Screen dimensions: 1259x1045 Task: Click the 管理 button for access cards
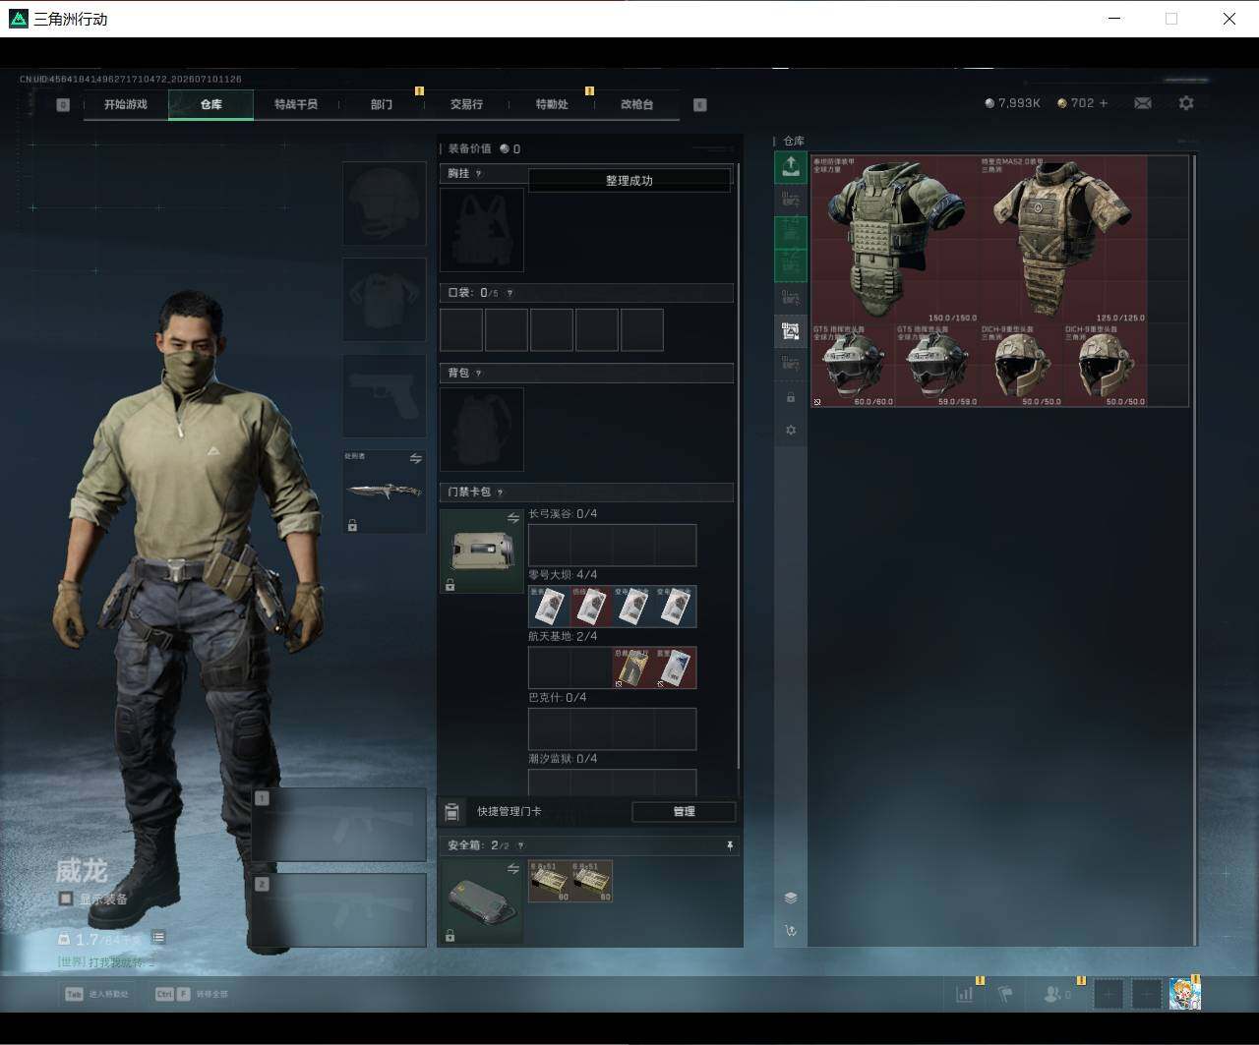pyautogui.click(x=684, y=812)
